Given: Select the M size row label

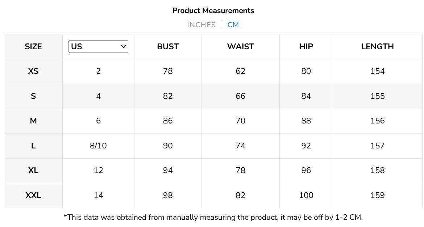Looking at the screenshot, I should [33, 121].
